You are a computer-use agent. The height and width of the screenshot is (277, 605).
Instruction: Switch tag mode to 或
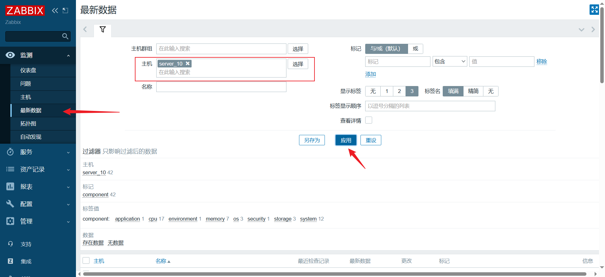tap(415, 49)
